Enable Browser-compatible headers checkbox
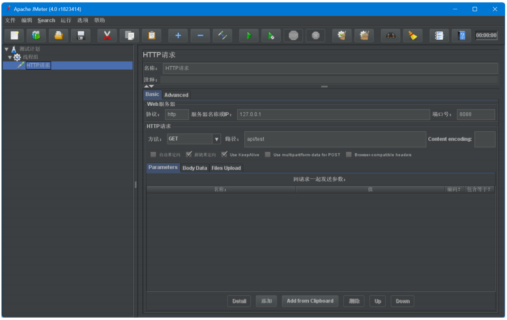507x320 pixels. (x=349, y=155)
